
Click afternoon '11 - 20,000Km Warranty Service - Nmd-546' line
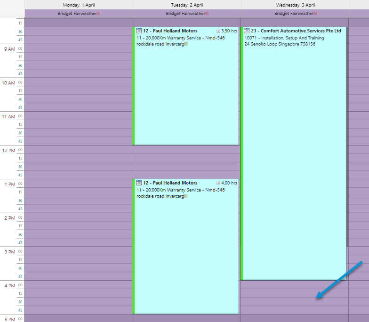pos(181,190)
